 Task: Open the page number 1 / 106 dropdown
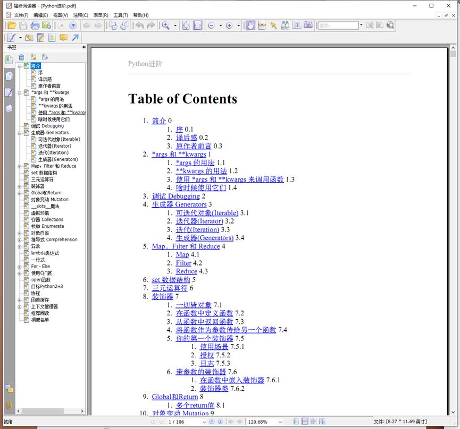click(x=204, y=422)
